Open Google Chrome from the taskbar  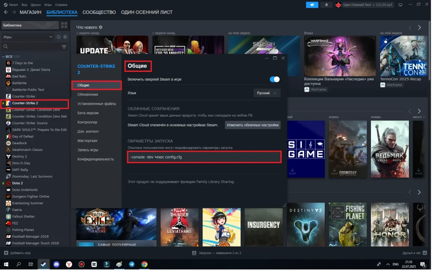click(x=144, y=264)
